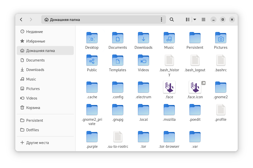
Task: Open Persistent bookmark in sidebar
Action: (x=34, y=120)
